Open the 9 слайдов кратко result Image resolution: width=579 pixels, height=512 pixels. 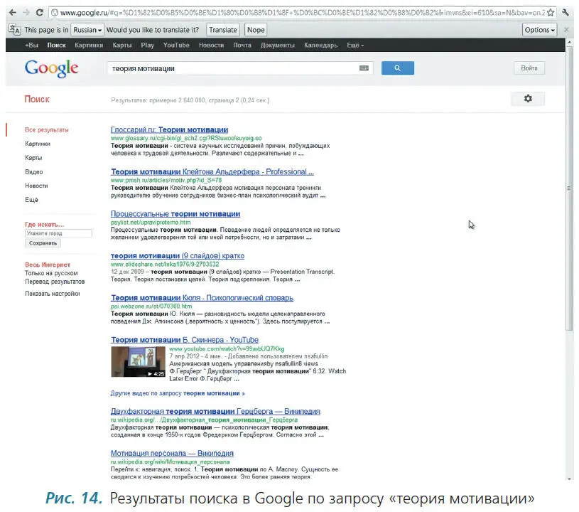[x=178, y=256]
